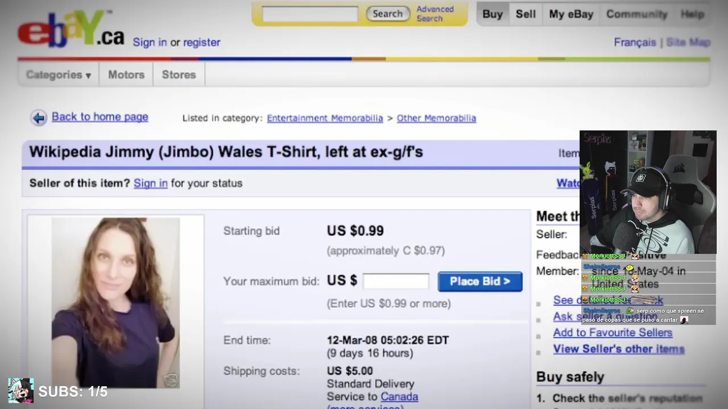Viewport: 728px width, 409px height.
Task: Click the Search button
Action: tap(388, 14)
